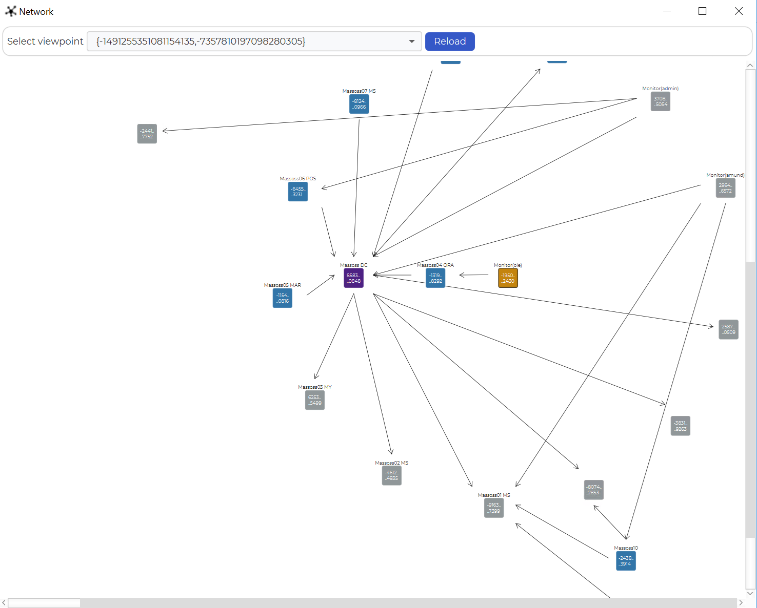Select the Massoss02 MS node
Viewport: 757px width, 608px height.
pyautogui.click(x=391, y=475)
